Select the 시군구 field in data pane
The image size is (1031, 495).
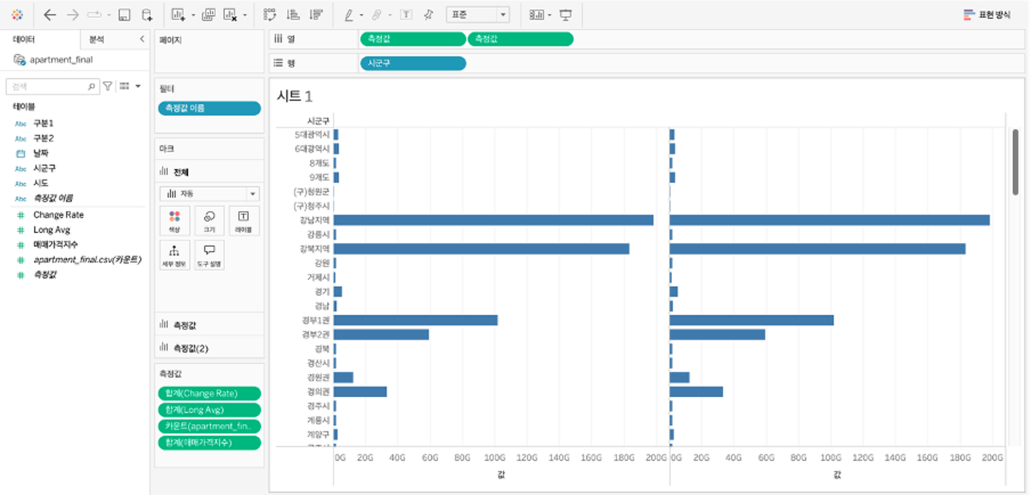(x=45, y=168)
